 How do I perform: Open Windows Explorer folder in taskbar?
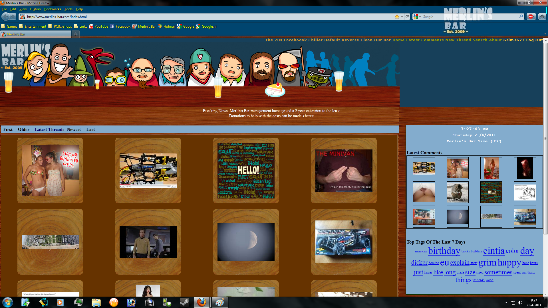tap(96, 302)
